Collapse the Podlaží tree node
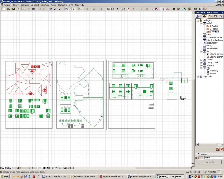The width and height of the screenshot is (224, 179). coord(201,23)
